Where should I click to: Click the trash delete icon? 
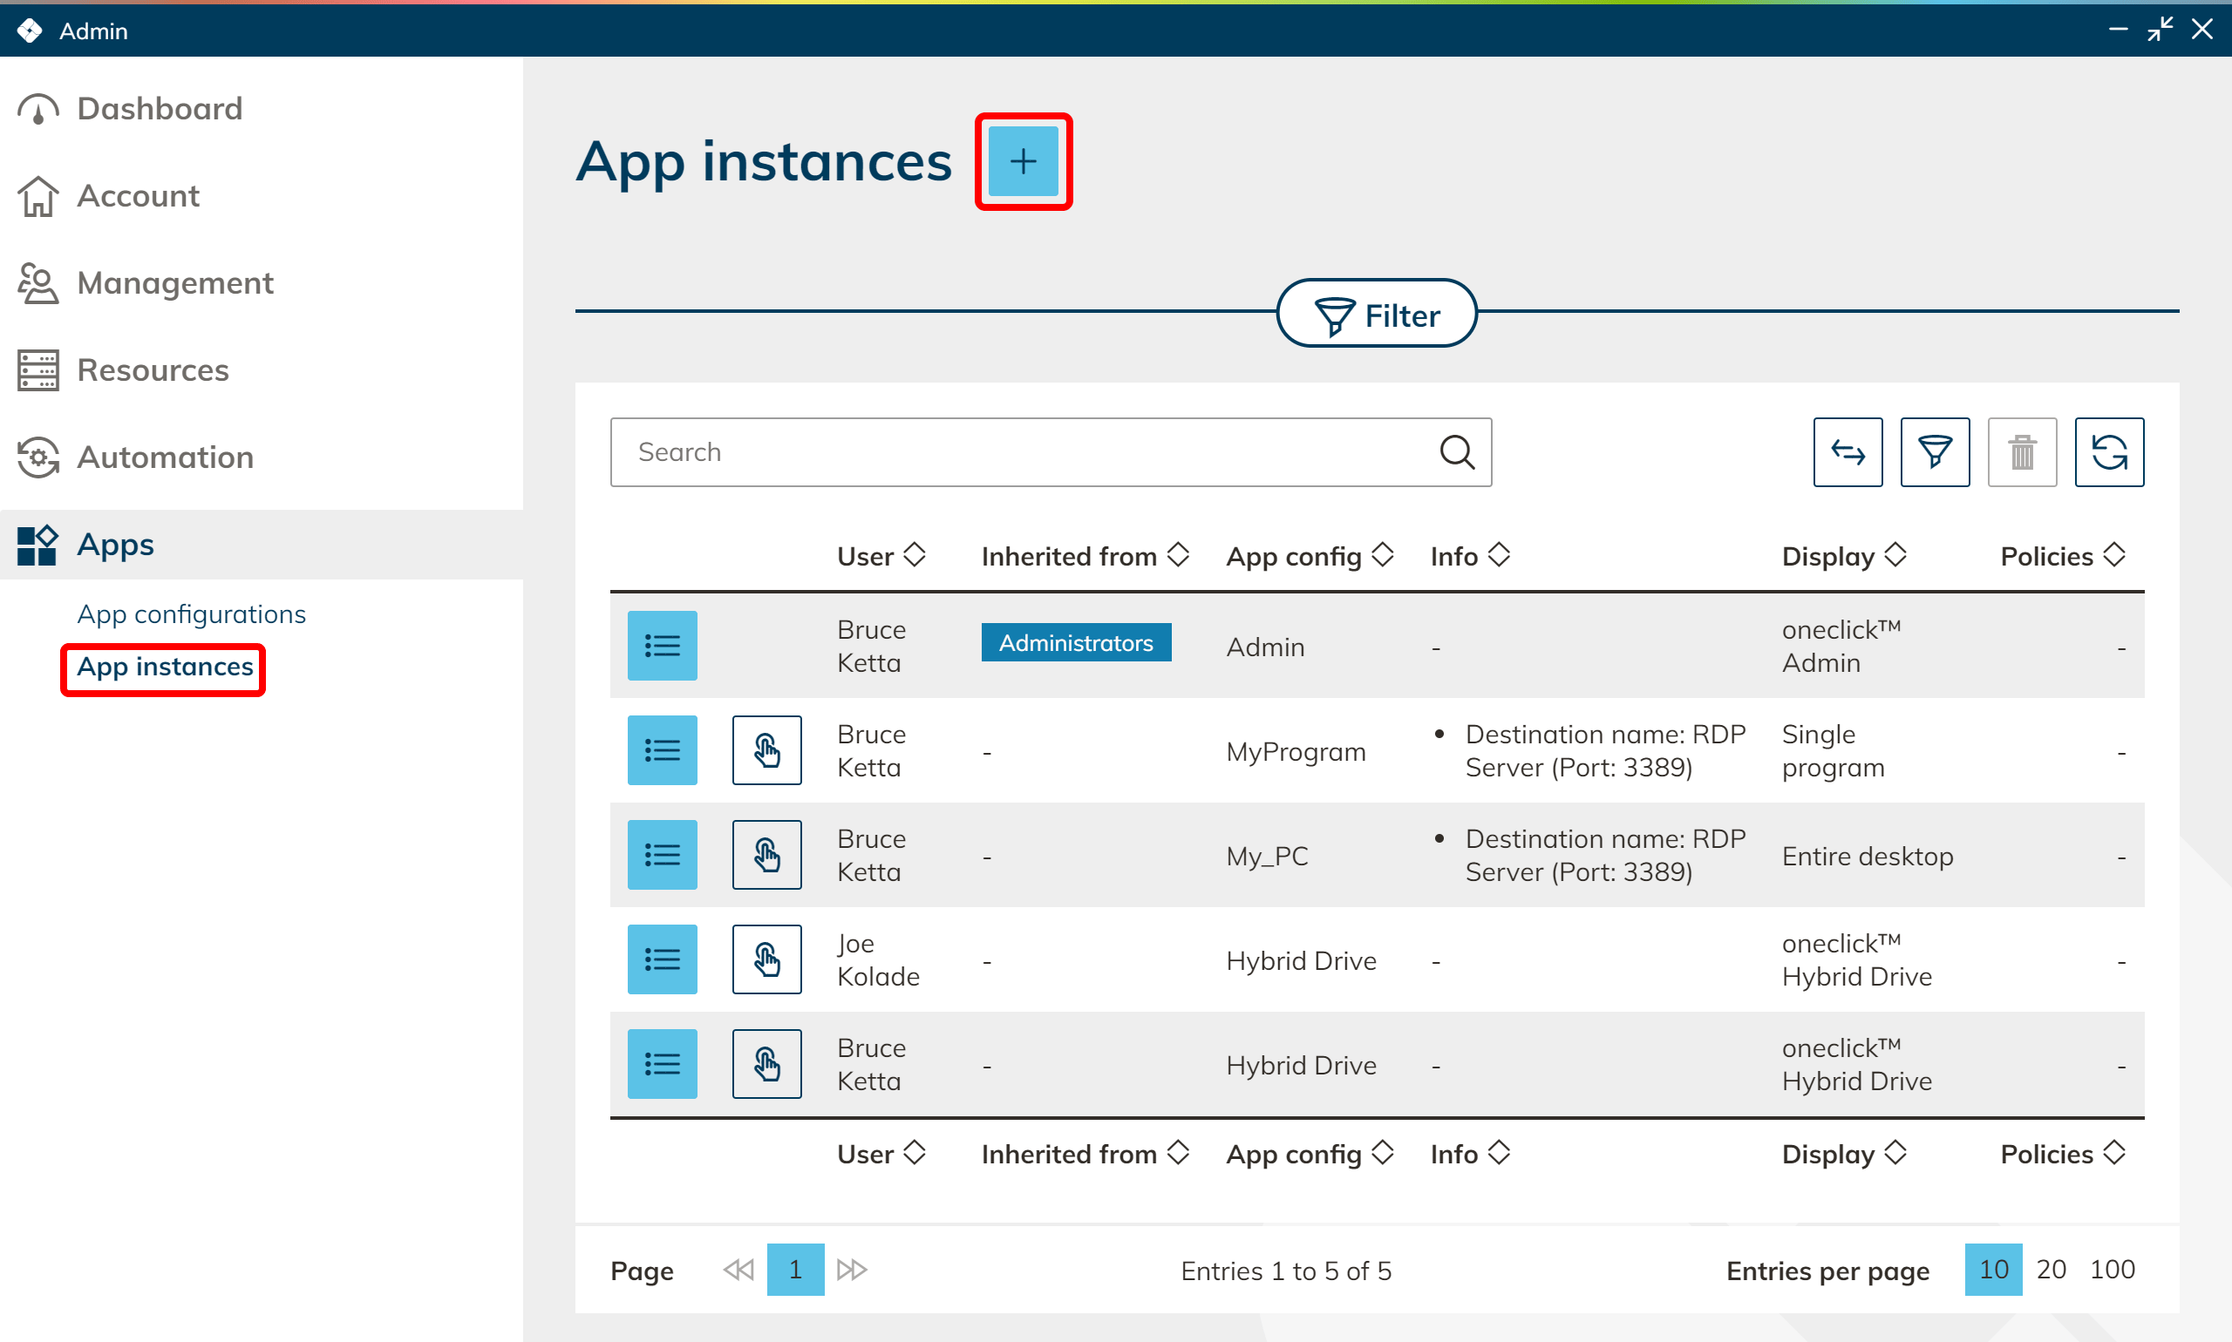pyautogui.click(x=2021, y=452)
